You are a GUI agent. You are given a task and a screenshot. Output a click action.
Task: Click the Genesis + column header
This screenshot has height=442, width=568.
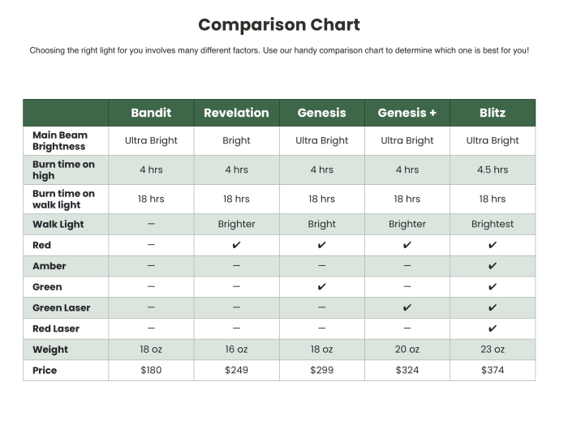[407, 113]
